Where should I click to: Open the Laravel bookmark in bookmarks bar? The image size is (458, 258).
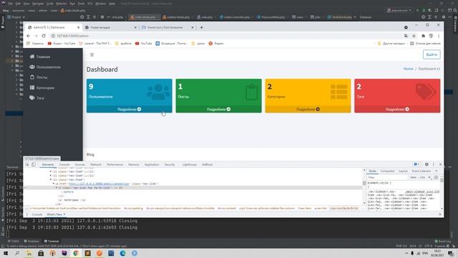point(95,43)
